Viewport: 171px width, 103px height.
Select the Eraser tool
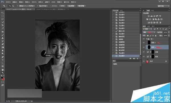(x=3, y=44)
